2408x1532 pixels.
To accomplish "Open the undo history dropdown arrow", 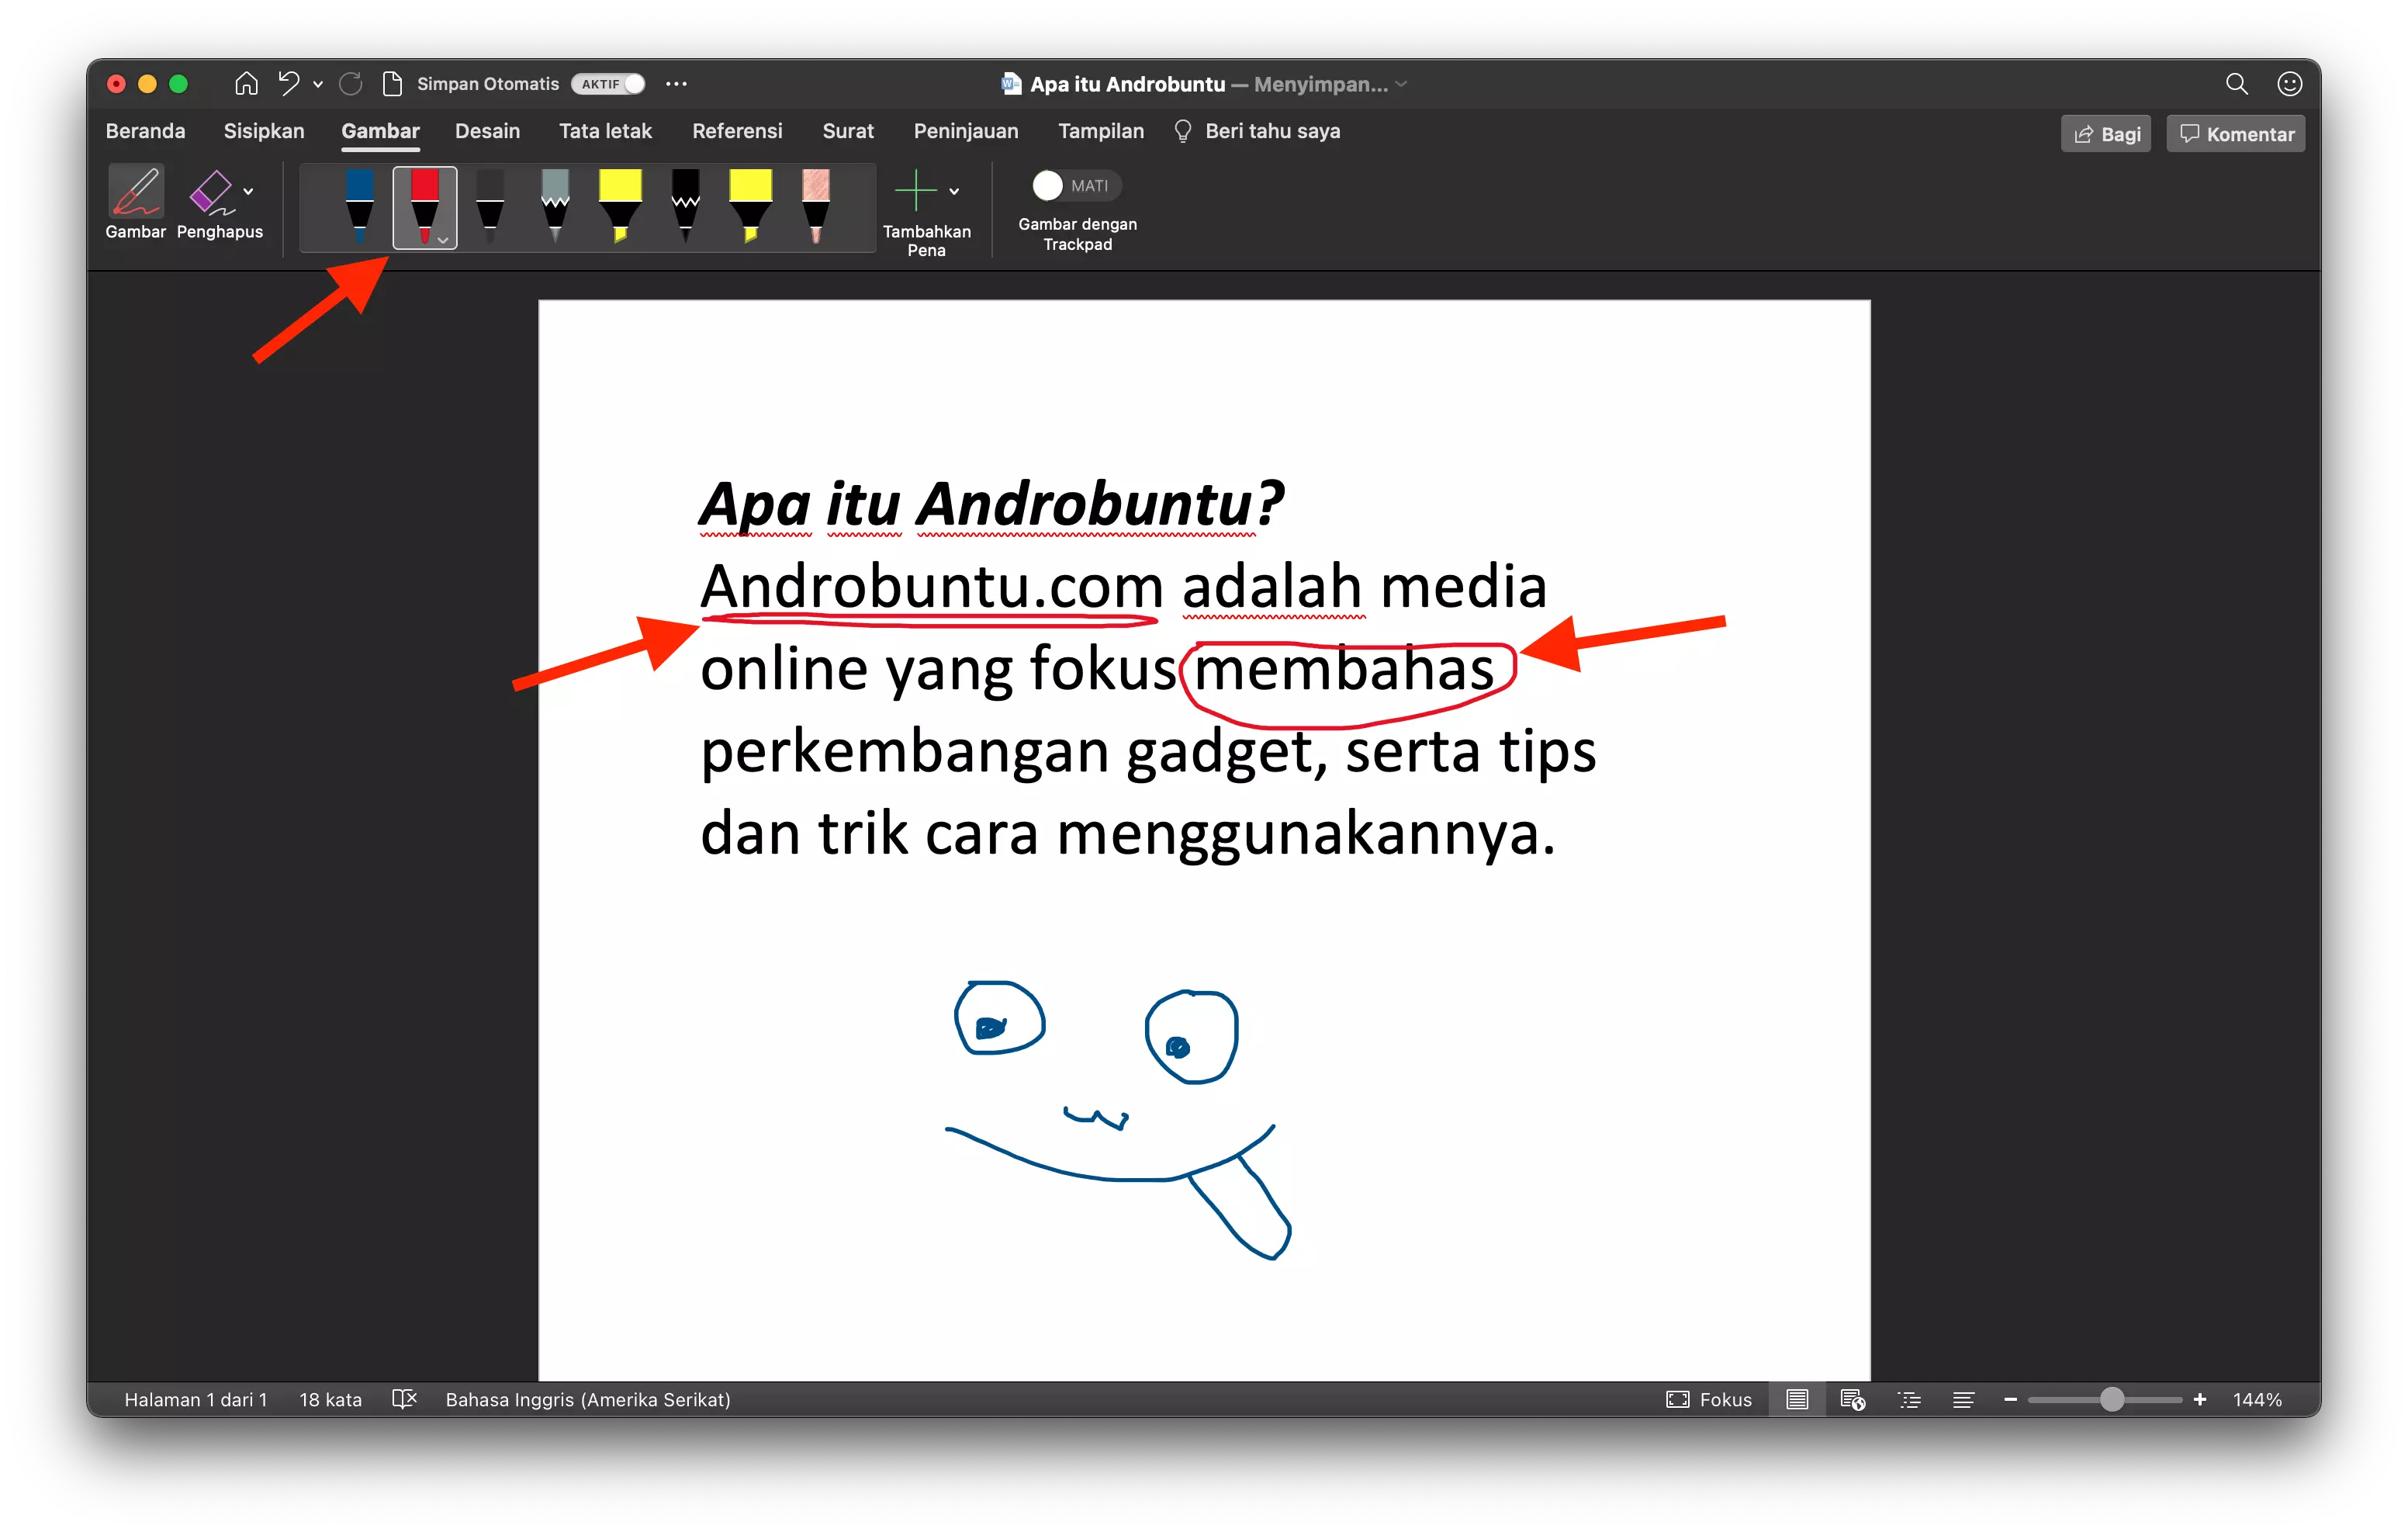I will tap(318, 84).
